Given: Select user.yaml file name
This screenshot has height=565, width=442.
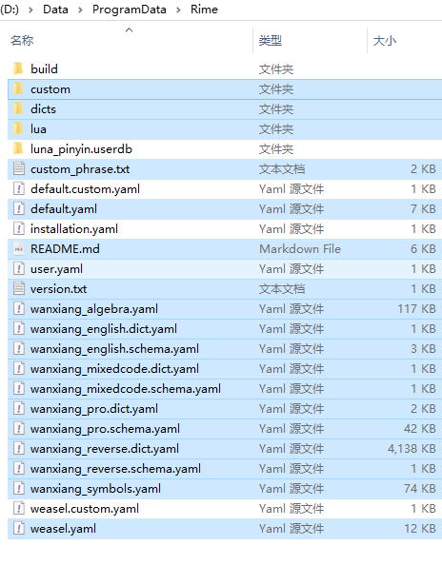Looking at the screenshot, I should click(x=56, y=269).
